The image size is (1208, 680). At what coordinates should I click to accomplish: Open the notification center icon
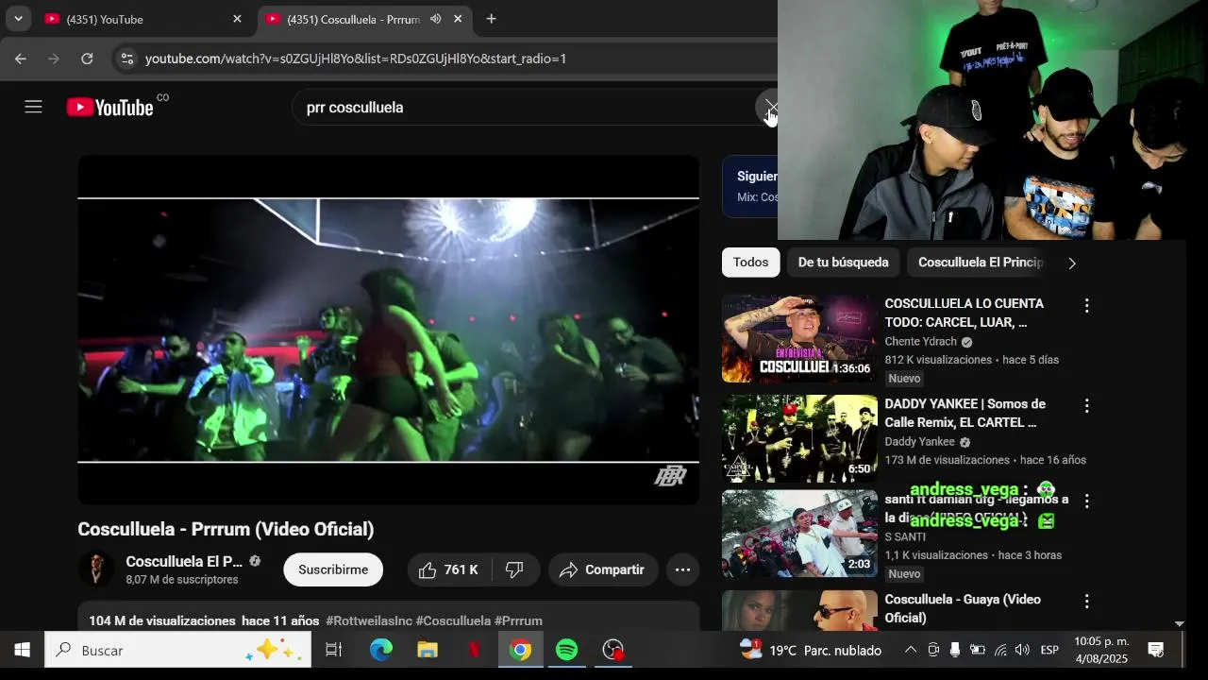pos(1155,650)
